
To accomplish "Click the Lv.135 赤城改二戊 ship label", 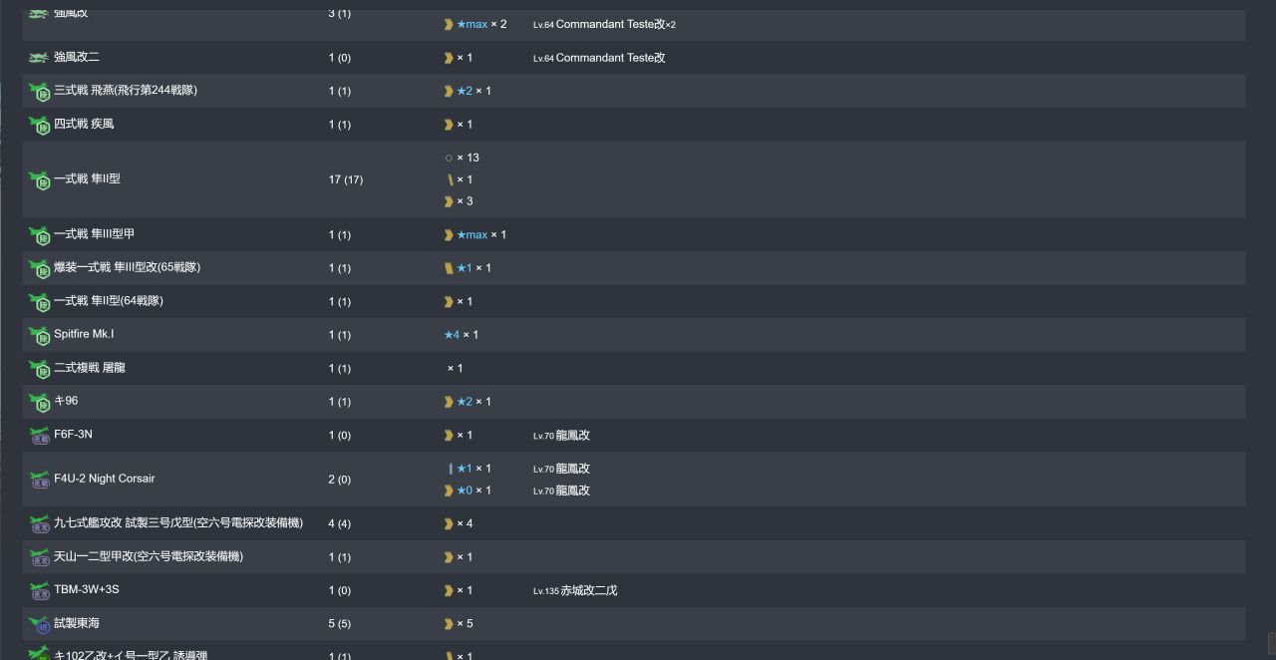I will 575,590.
